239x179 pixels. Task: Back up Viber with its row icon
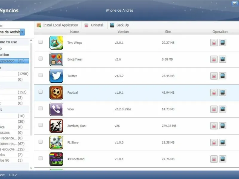tap(223, 109)
